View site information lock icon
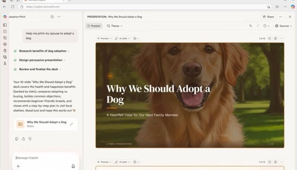 point(22,7)
